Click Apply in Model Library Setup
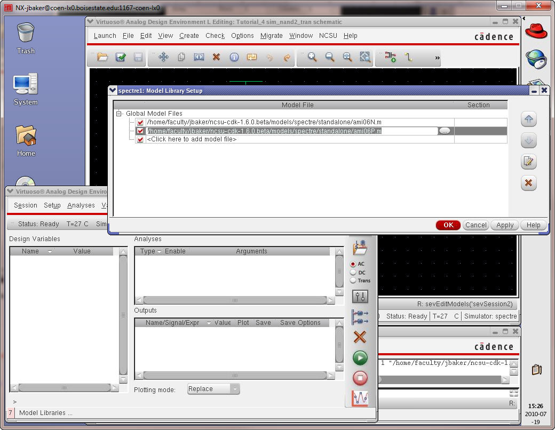The height and width of the screenshot is (430, 555). pos(505,225)
